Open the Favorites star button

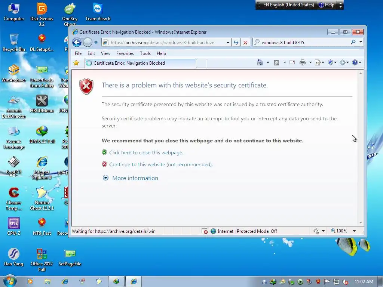pos(76,63)
